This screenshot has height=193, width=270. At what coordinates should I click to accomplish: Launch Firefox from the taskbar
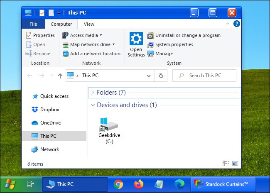coord(139,184)
